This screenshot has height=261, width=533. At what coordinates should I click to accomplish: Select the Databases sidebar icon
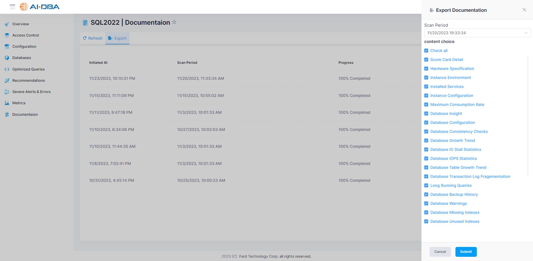7,58
